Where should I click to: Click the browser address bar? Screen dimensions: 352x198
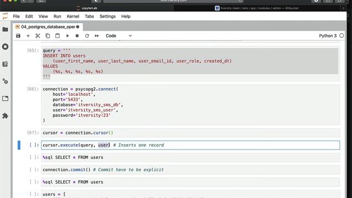173,1
